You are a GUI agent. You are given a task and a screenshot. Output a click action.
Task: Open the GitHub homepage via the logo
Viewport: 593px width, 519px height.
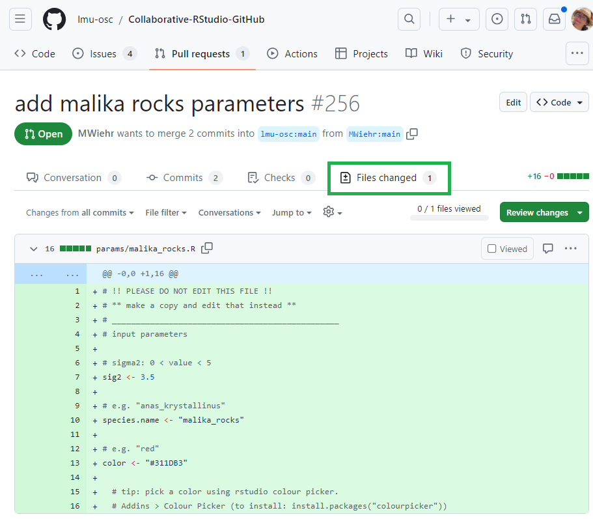point(54,19)
